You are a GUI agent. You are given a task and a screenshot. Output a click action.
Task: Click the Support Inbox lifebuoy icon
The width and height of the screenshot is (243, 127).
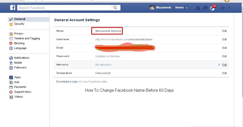tap(11, 92)
